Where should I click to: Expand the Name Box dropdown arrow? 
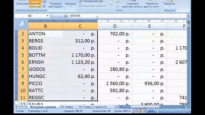click(47, 16)
